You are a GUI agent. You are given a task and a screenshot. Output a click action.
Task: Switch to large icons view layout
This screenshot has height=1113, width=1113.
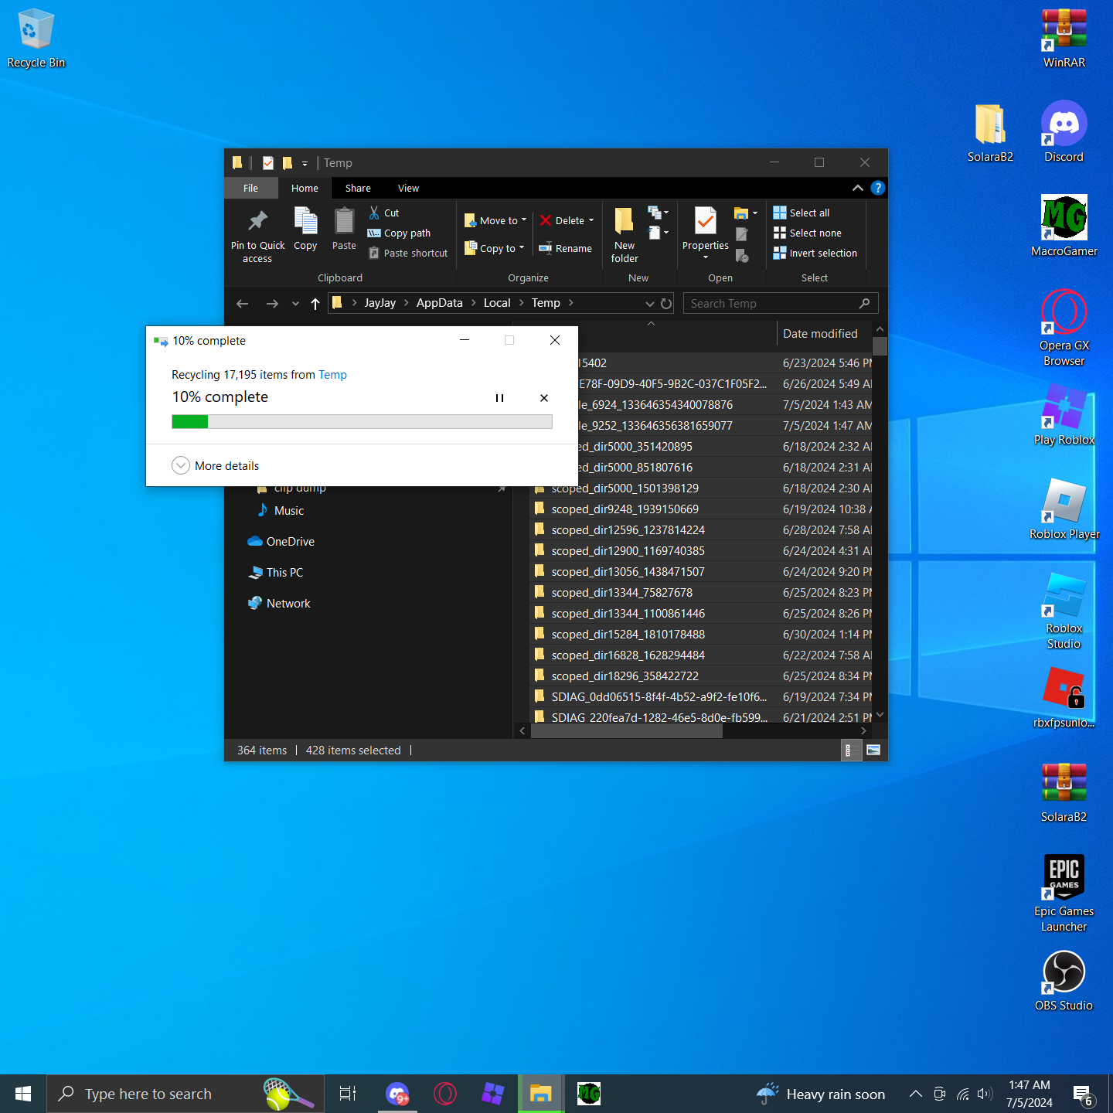click(x=873, y=750)
